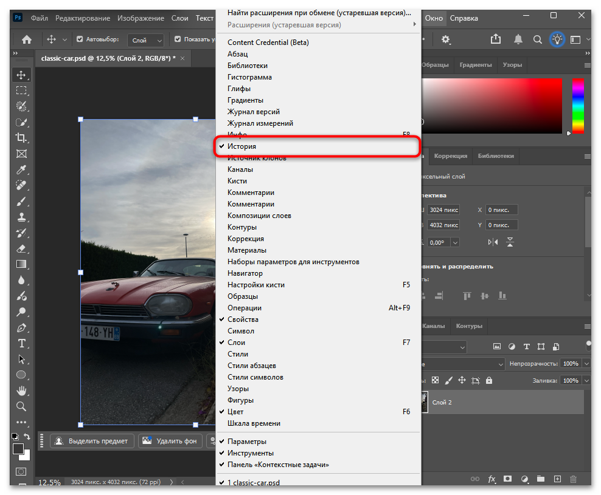Expand the Заливка percentage dropdown

point(586,381)
